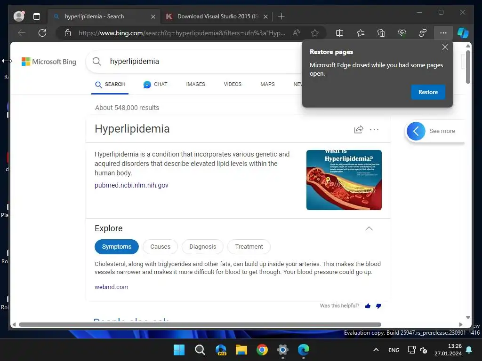Open taskbar Search
Screen dimensions: 482x361
click(200, 350)
